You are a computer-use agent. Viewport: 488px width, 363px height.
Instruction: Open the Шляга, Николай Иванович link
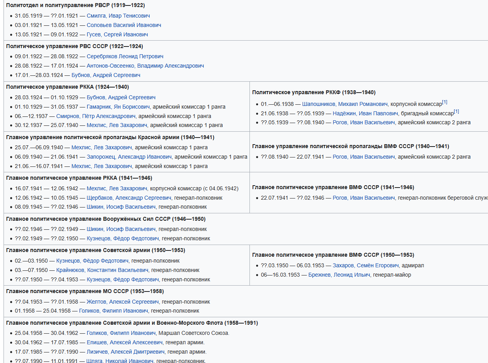[x=120, y=361]
